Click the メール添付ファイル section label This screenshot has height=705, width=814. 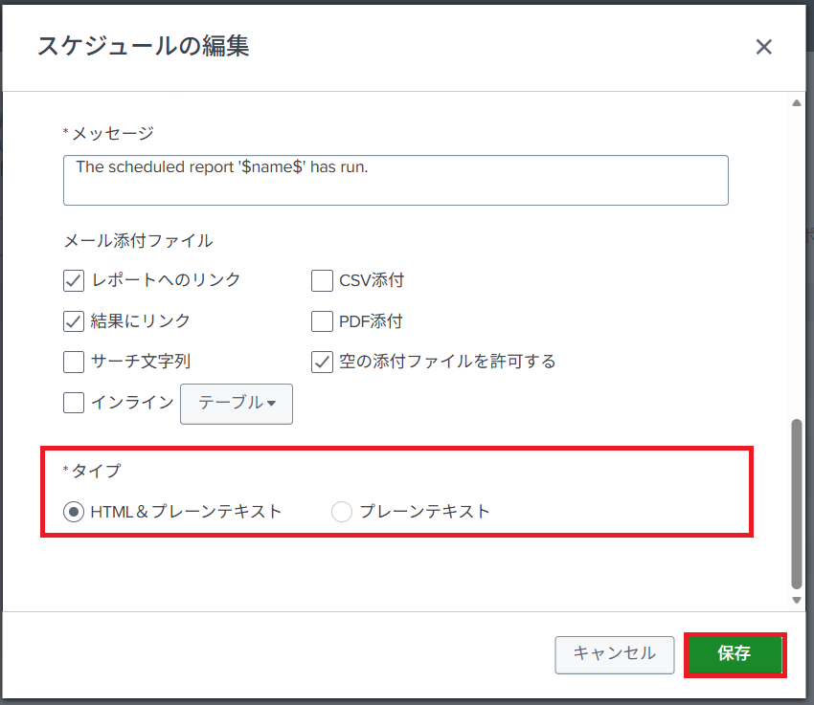138,240
